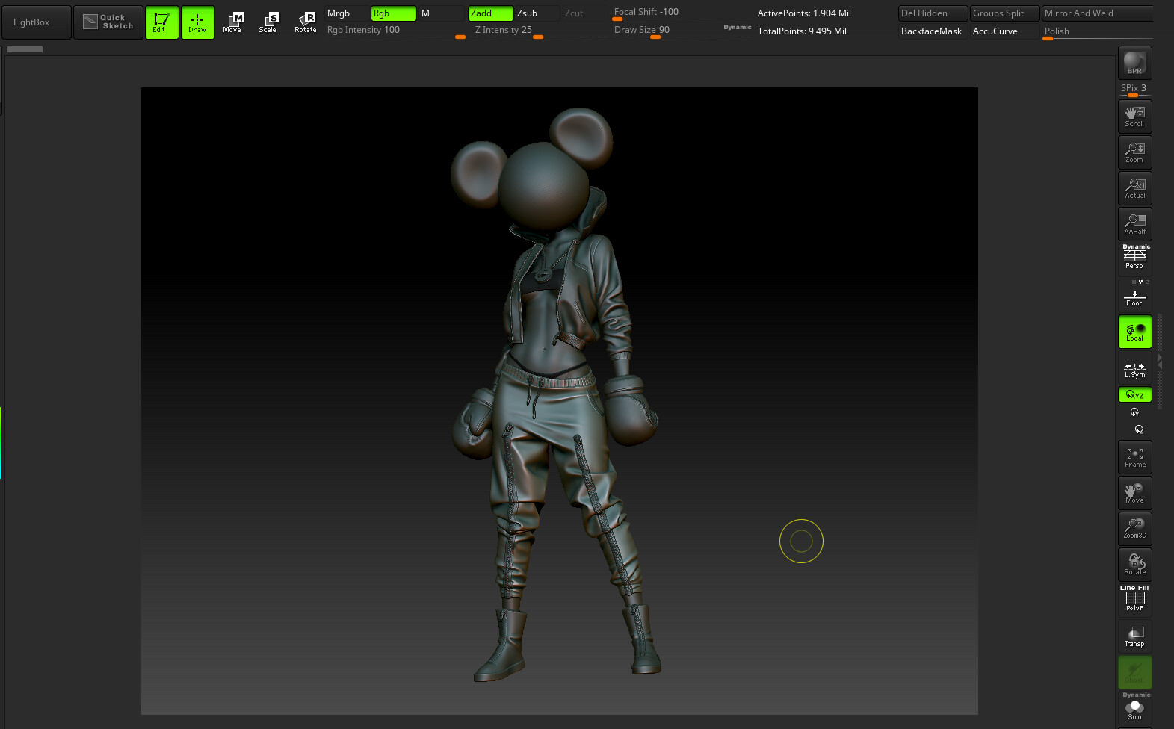This screenshot has height=729, width=1174.
Task: Open the LightBox browser
Action: point(36,22)
